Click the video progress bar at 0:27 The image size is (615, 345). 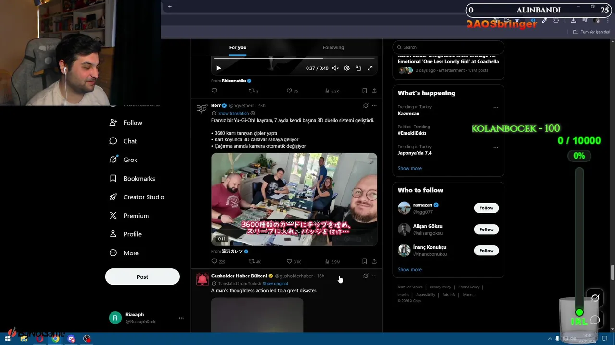pos(323,58)
